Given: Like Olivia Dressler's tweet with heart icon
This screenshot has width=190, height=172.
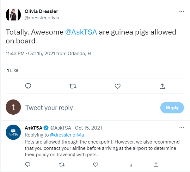Looking at the screenshot, I should (x=118, y=86).
